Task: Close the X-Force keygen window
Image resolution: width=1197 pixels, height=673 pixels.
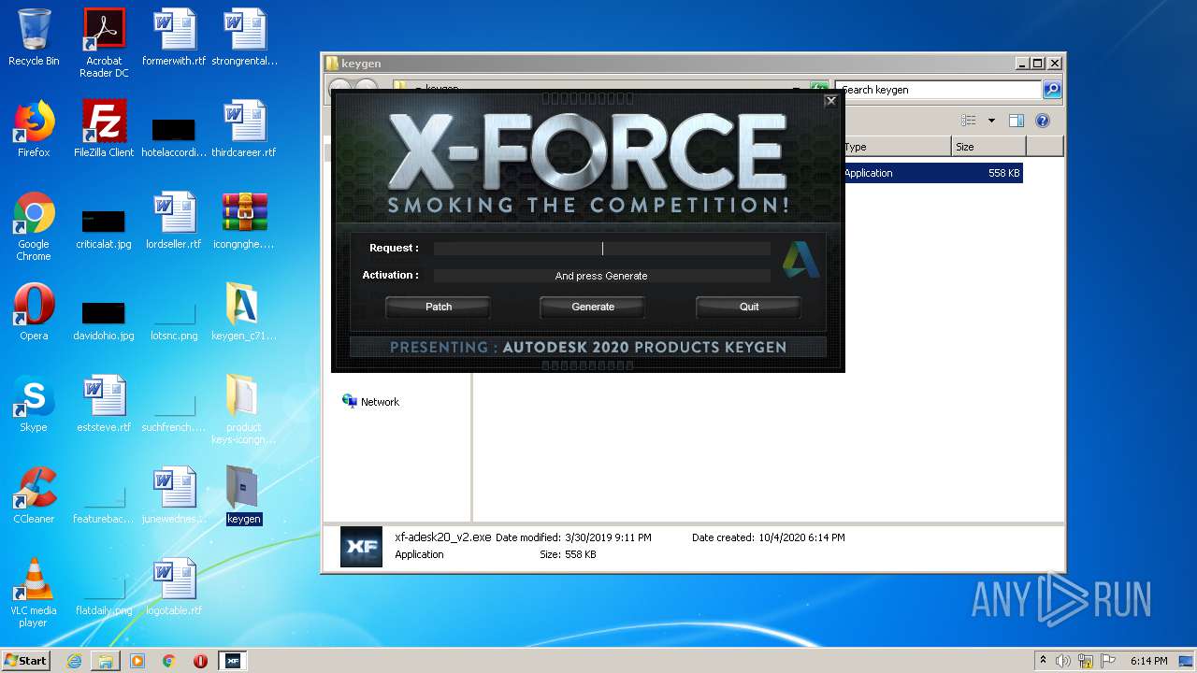Action: (830, 101)
